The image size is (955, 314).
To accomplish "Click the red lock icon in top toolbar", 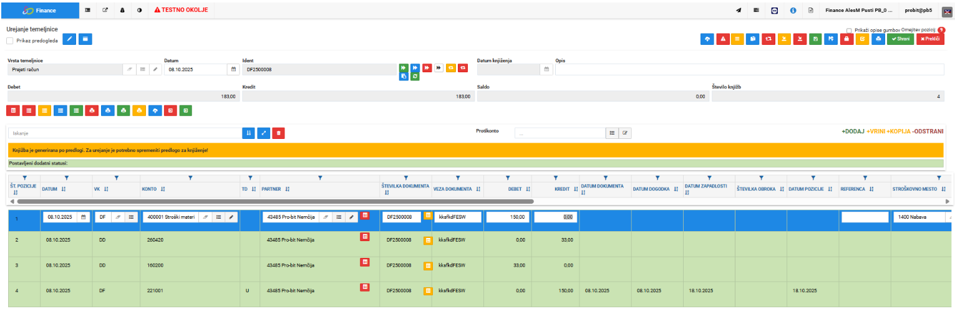I will click(846, 39).
